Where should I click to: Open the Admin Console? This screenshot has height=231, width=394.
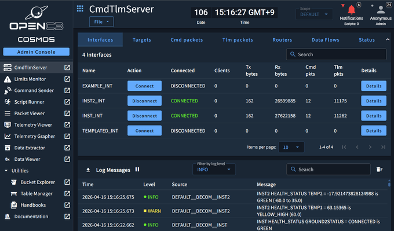click(36, 52)
